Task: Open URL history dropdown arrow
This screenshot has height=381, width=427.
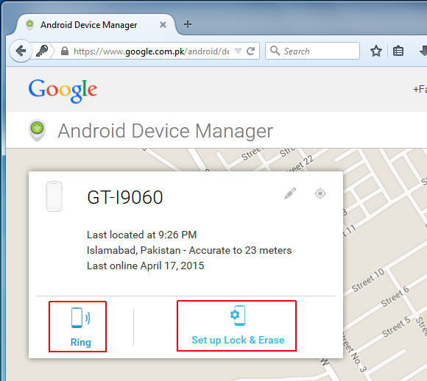Action: tap(238, 51)
